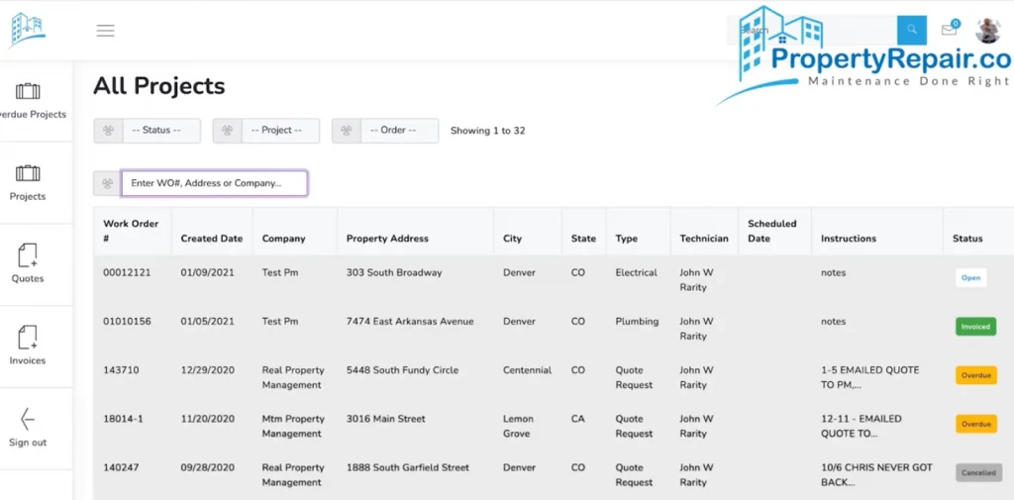Click the address 5448 South Fundy Circle
Image resolution: width=1014 pixels, height=500 pixels.
coord(402,370)
